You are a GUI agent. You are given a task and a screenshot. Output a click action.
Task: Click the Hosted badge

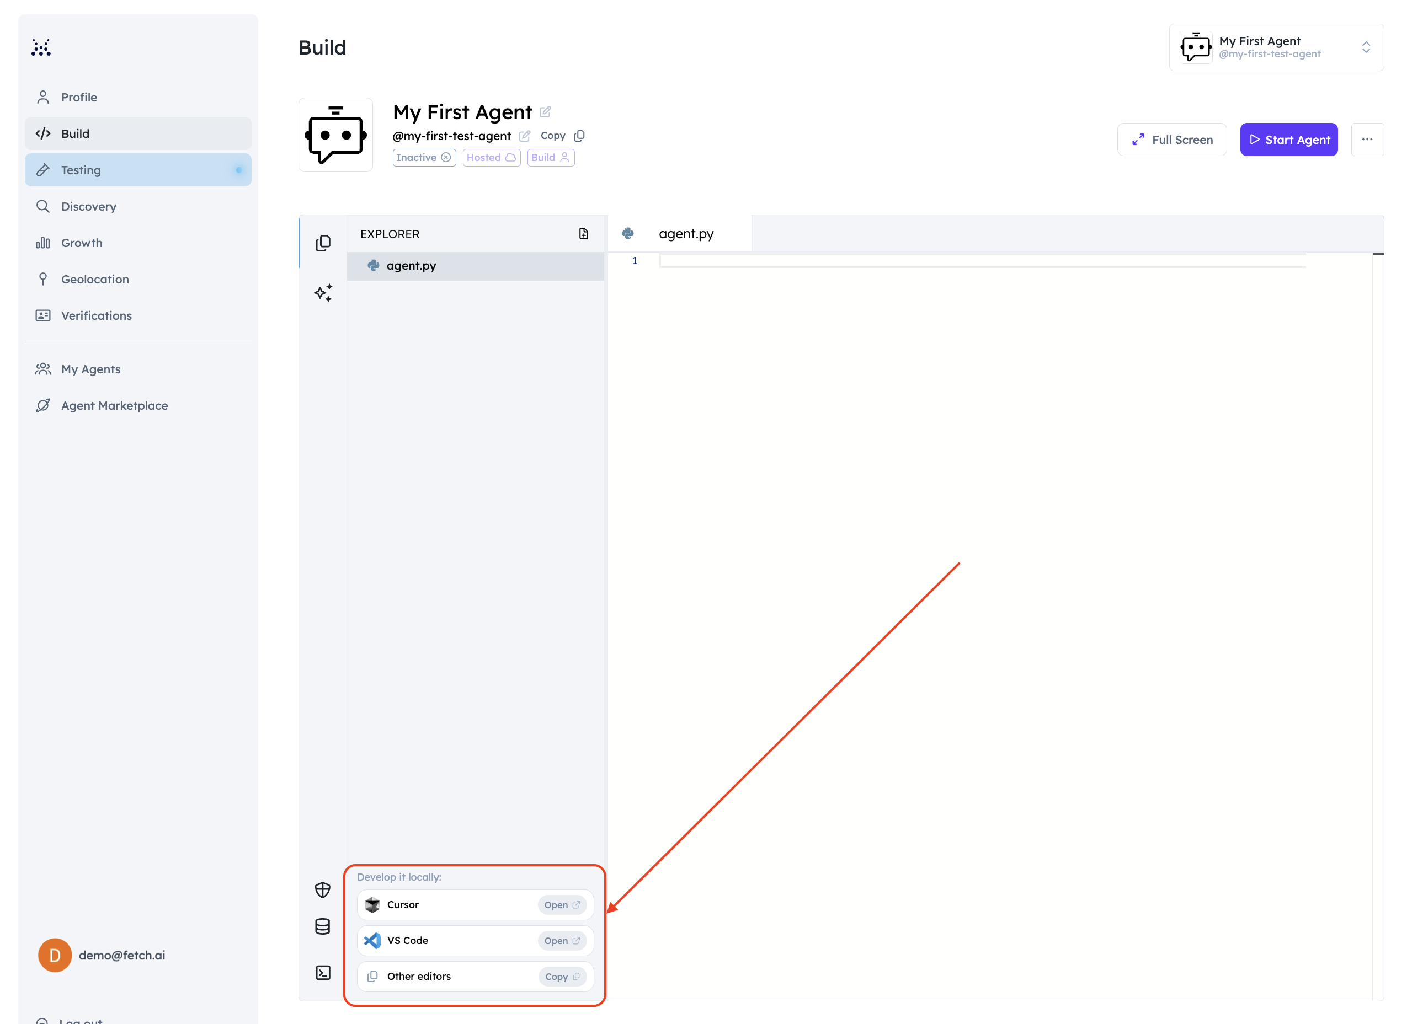pos(491,158)
